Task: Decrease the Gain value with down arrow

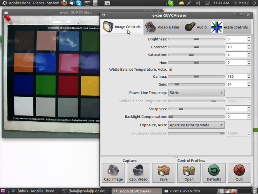Action: (x=249, y=86)
